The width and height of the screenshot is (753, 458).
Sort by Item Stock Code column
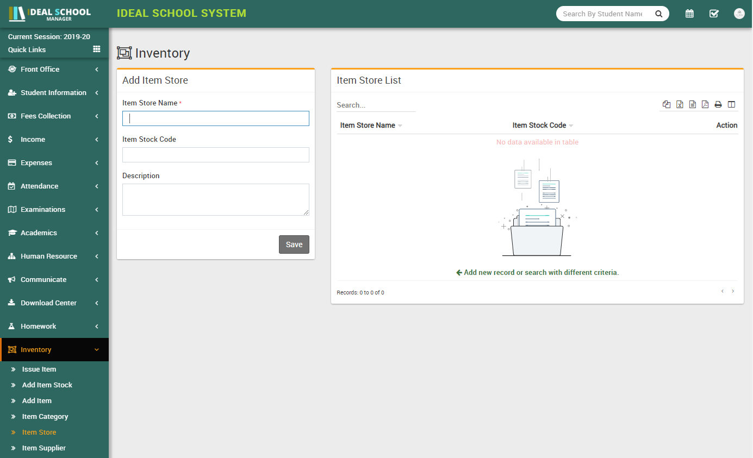tap(543, 125)
